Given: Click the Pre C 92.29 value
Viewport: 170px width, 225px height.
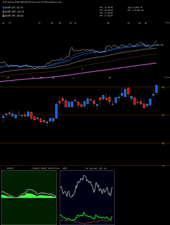Looking at the screenshot, I should pos(106,16).
